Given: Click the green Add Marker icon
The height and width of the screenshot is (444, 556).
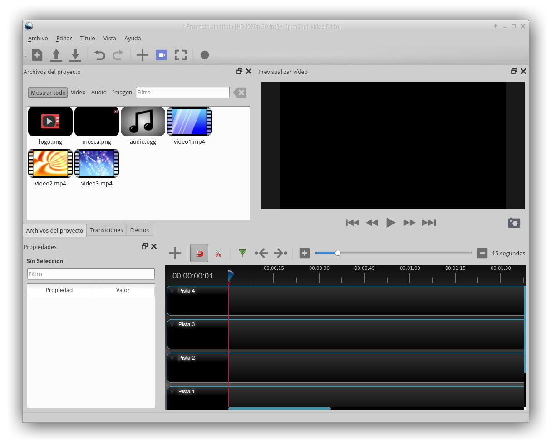Looking at the screenshot, I should point(242,253).
